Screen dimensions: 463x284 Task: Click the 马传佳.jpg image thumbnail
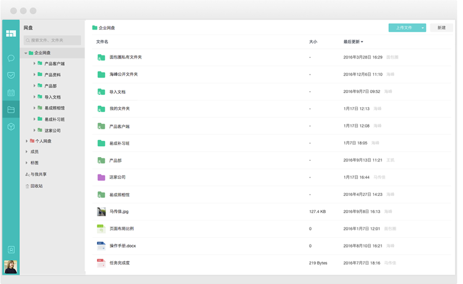(x=101, y=211)
